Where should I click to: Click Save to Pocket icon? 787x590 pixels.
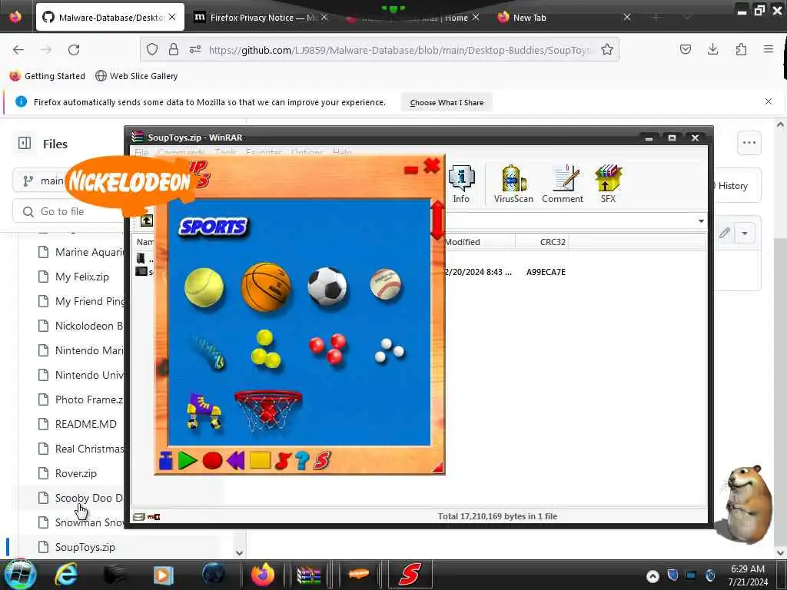(x=685, y=49)
